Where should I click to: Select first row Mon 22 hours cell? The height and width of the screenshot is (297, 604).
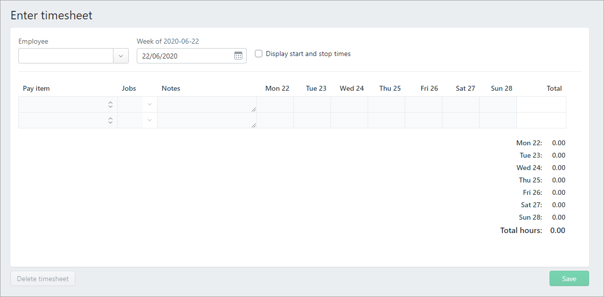pos(275,105)
